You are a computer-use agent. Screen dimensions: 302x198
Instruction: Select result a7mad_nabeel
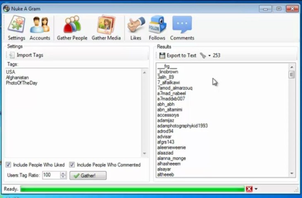click(x=172, y=93)
